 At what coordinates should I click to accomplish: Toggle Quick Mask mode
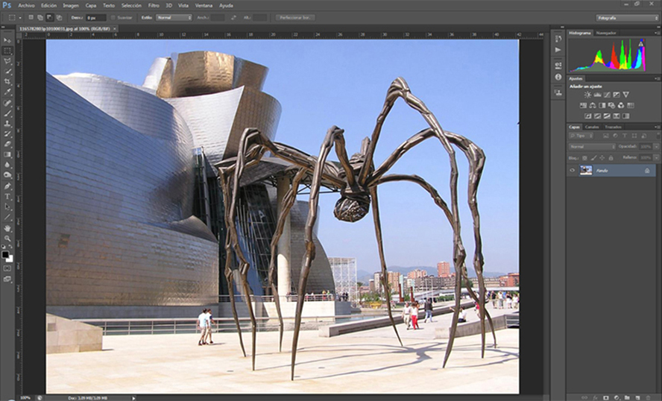(7, 268)
